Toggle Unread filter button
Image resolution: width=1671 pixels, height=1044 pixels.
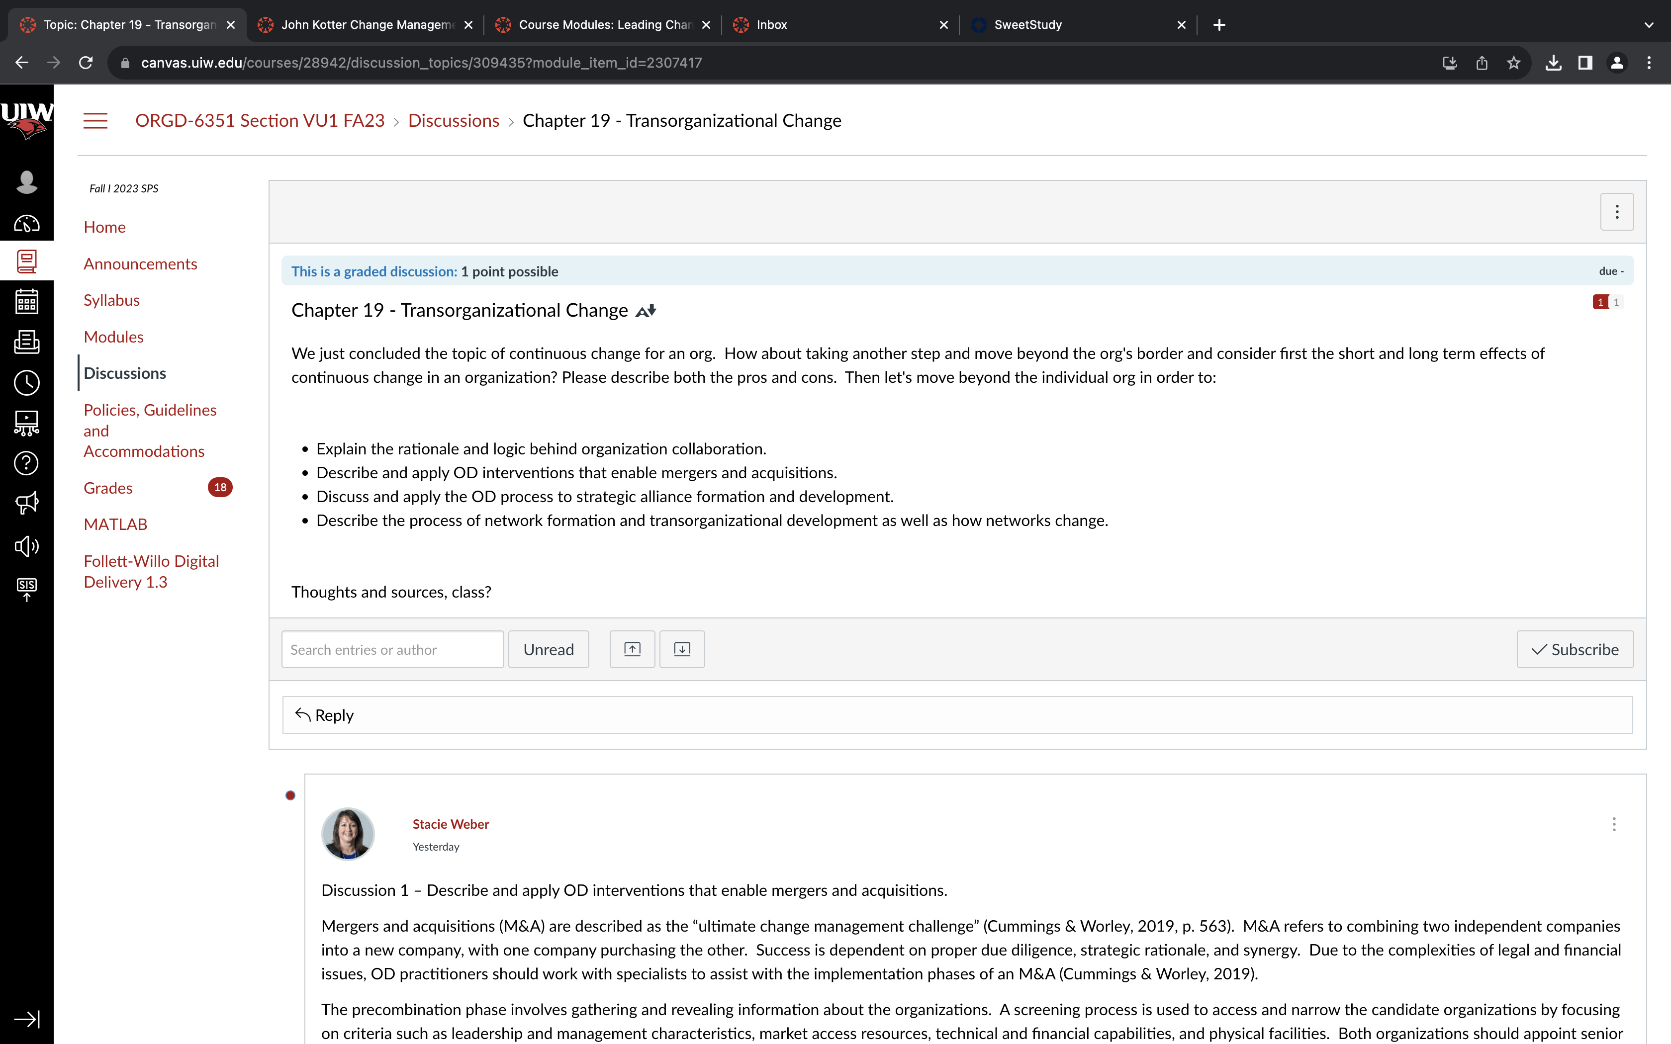tap(548, 649)
